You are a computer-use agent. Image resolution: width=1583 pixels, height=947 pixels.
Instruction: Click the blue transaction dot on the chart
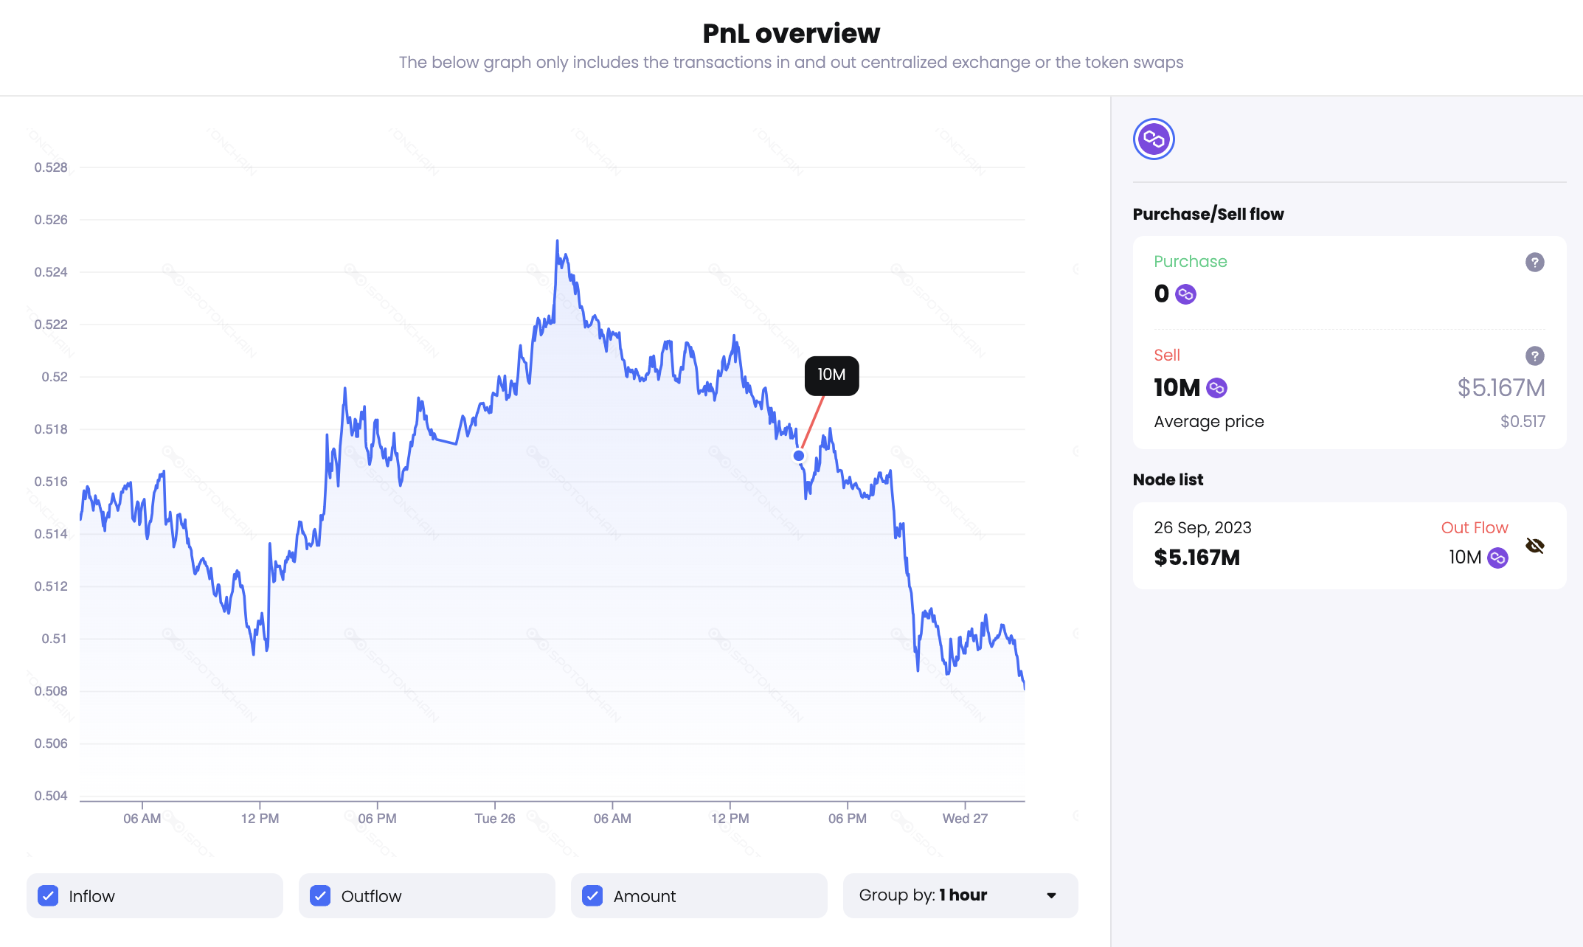(x=799, y=456)
